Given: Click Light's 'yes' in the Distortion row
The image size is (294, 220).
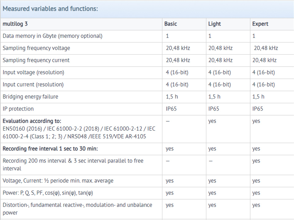Looking at the screenshot, I should click(x=212, y=205).
